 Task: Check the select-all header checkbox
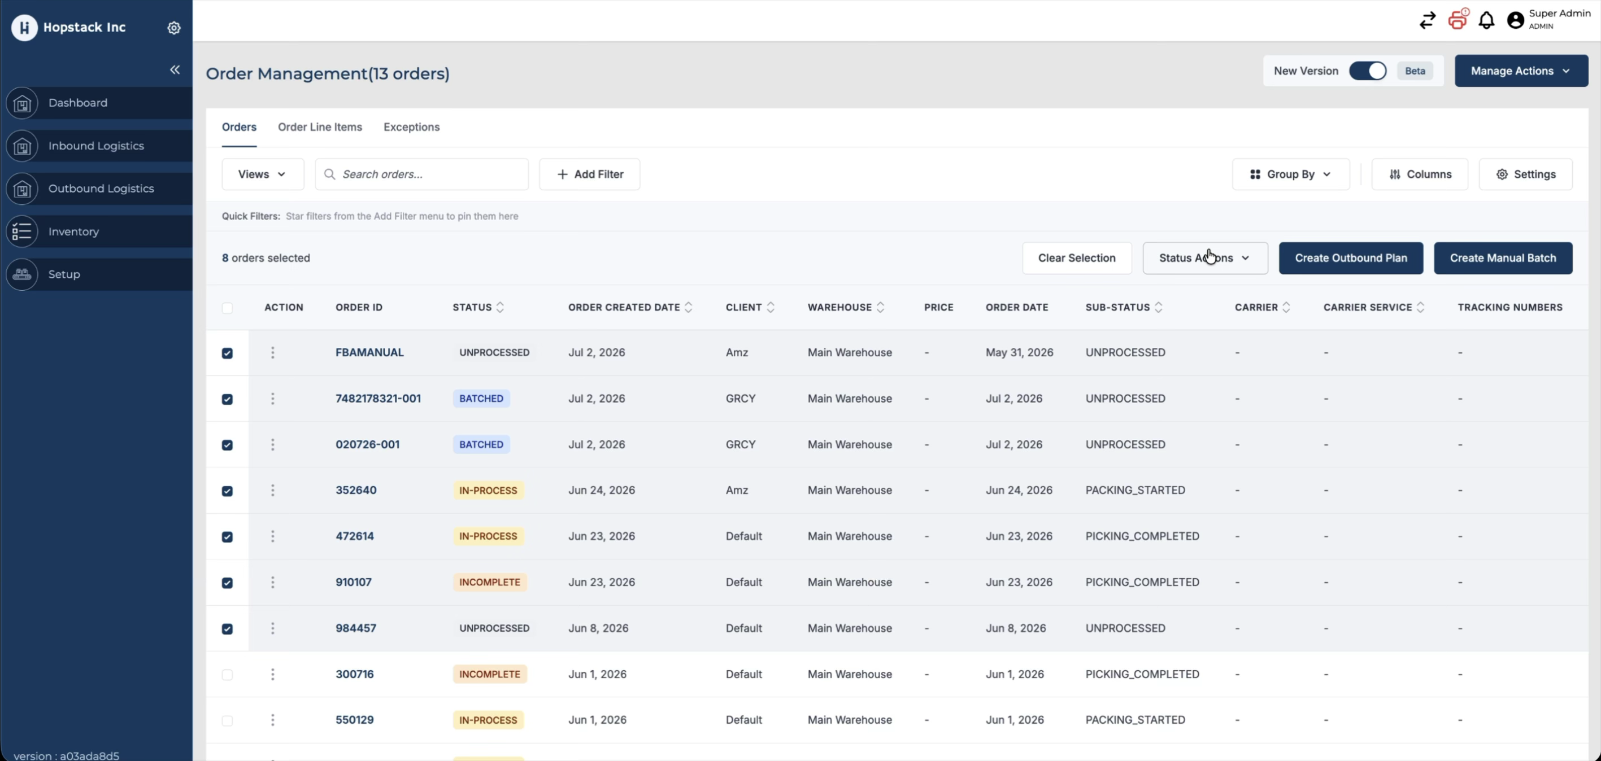228,308
